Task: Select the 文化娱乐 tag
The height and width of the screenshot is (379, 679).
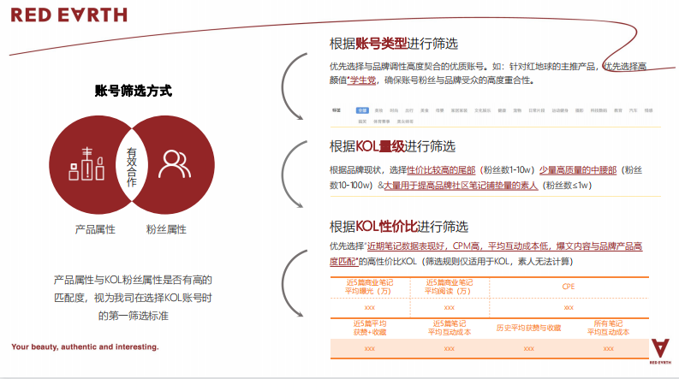Action: point(482,110)
